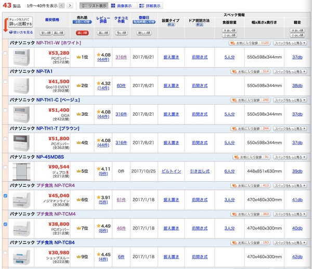
Task: Check the NP-TH1-W compare checkbox
Action: (x=5, y=53)
